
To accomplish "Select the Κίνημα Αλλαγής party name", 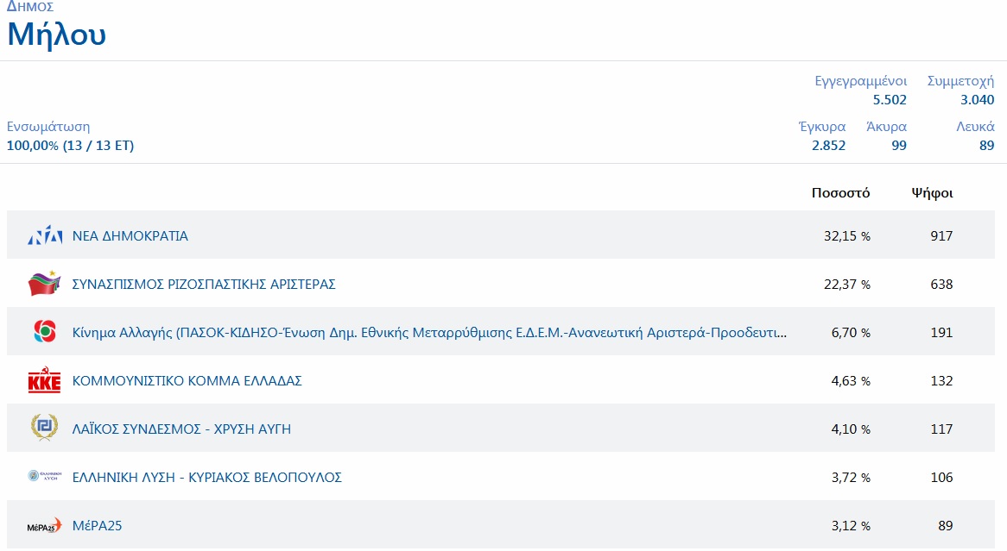I will tap(429, 332).
